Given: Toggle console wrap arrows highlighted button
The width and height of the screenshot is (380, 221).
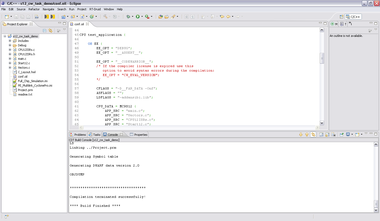Looking at the screenshot, I should click(x=313, y=134).
